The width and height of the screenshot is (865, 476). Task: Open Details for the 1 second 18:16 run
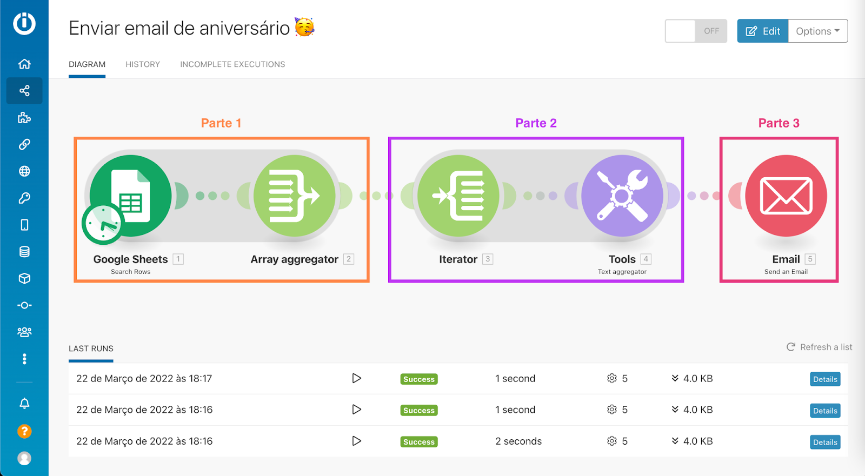click(x=825, y=411)
